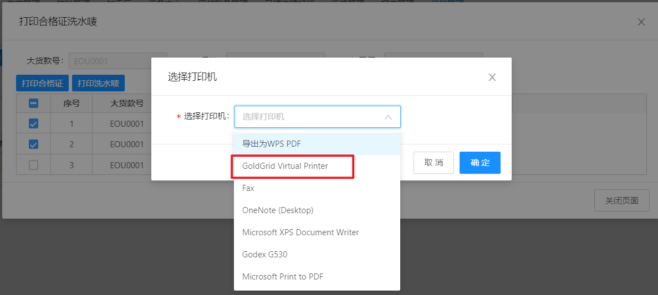Viewport: 658px width, 295px height.
Task: Uncheck the checkbox for row 1
Action: (33, 123)
